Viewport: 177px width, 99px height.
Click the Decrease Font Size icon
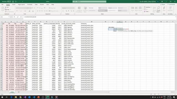(x=34, y=8)
